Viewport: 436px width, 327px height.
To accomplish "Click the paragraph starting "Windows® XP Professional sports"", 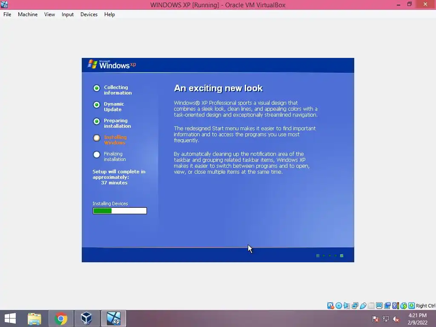I will coord(246,109).
